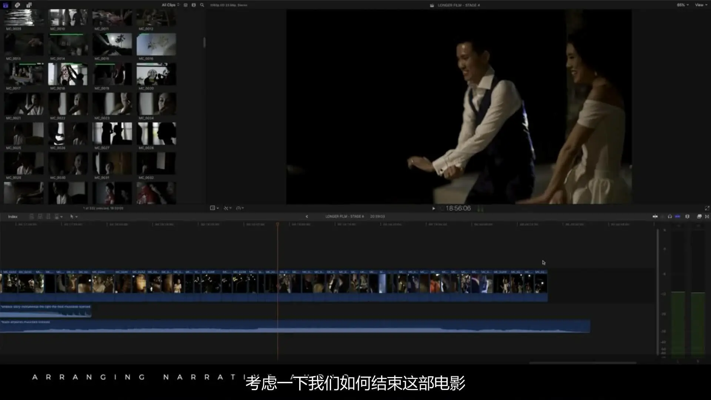The width and height of the screenshot is (711, 400).
Task: Select the short upper music audio clip
Action: [x=46, y=311]
